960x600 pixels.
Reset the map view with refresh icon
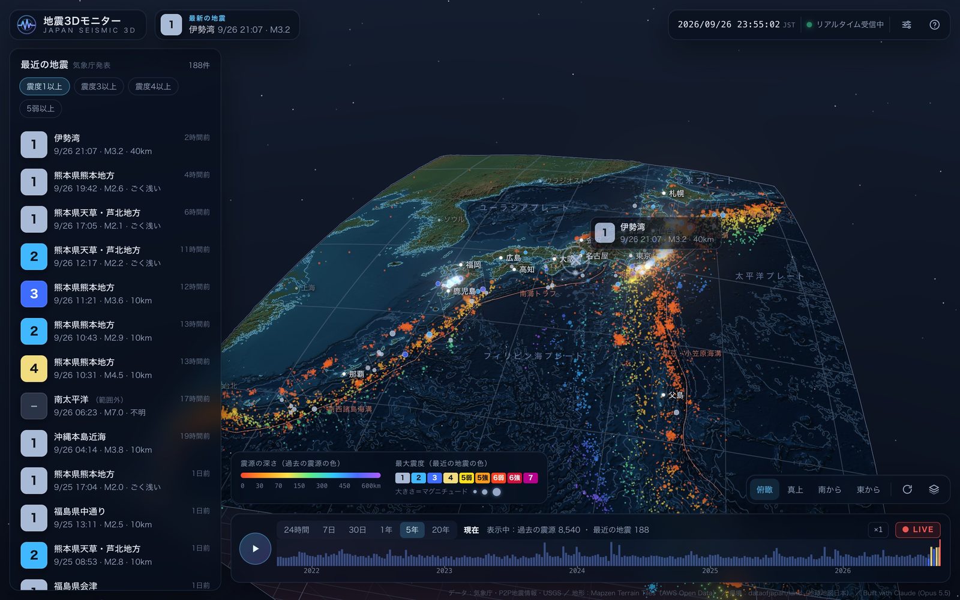[x=907, y=490]
